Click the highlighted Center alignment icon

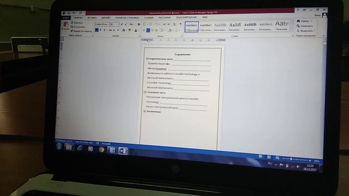point(148,30)
